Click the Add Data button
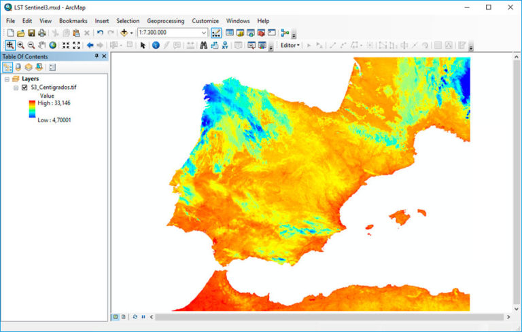 click(124, 33)
